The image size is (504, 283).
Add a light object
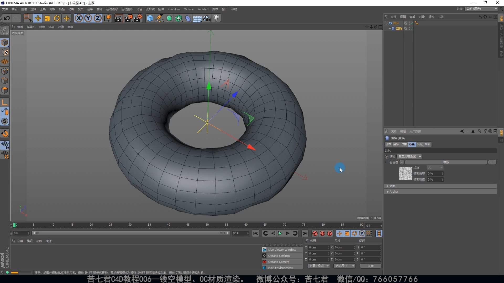click(216, 18)
